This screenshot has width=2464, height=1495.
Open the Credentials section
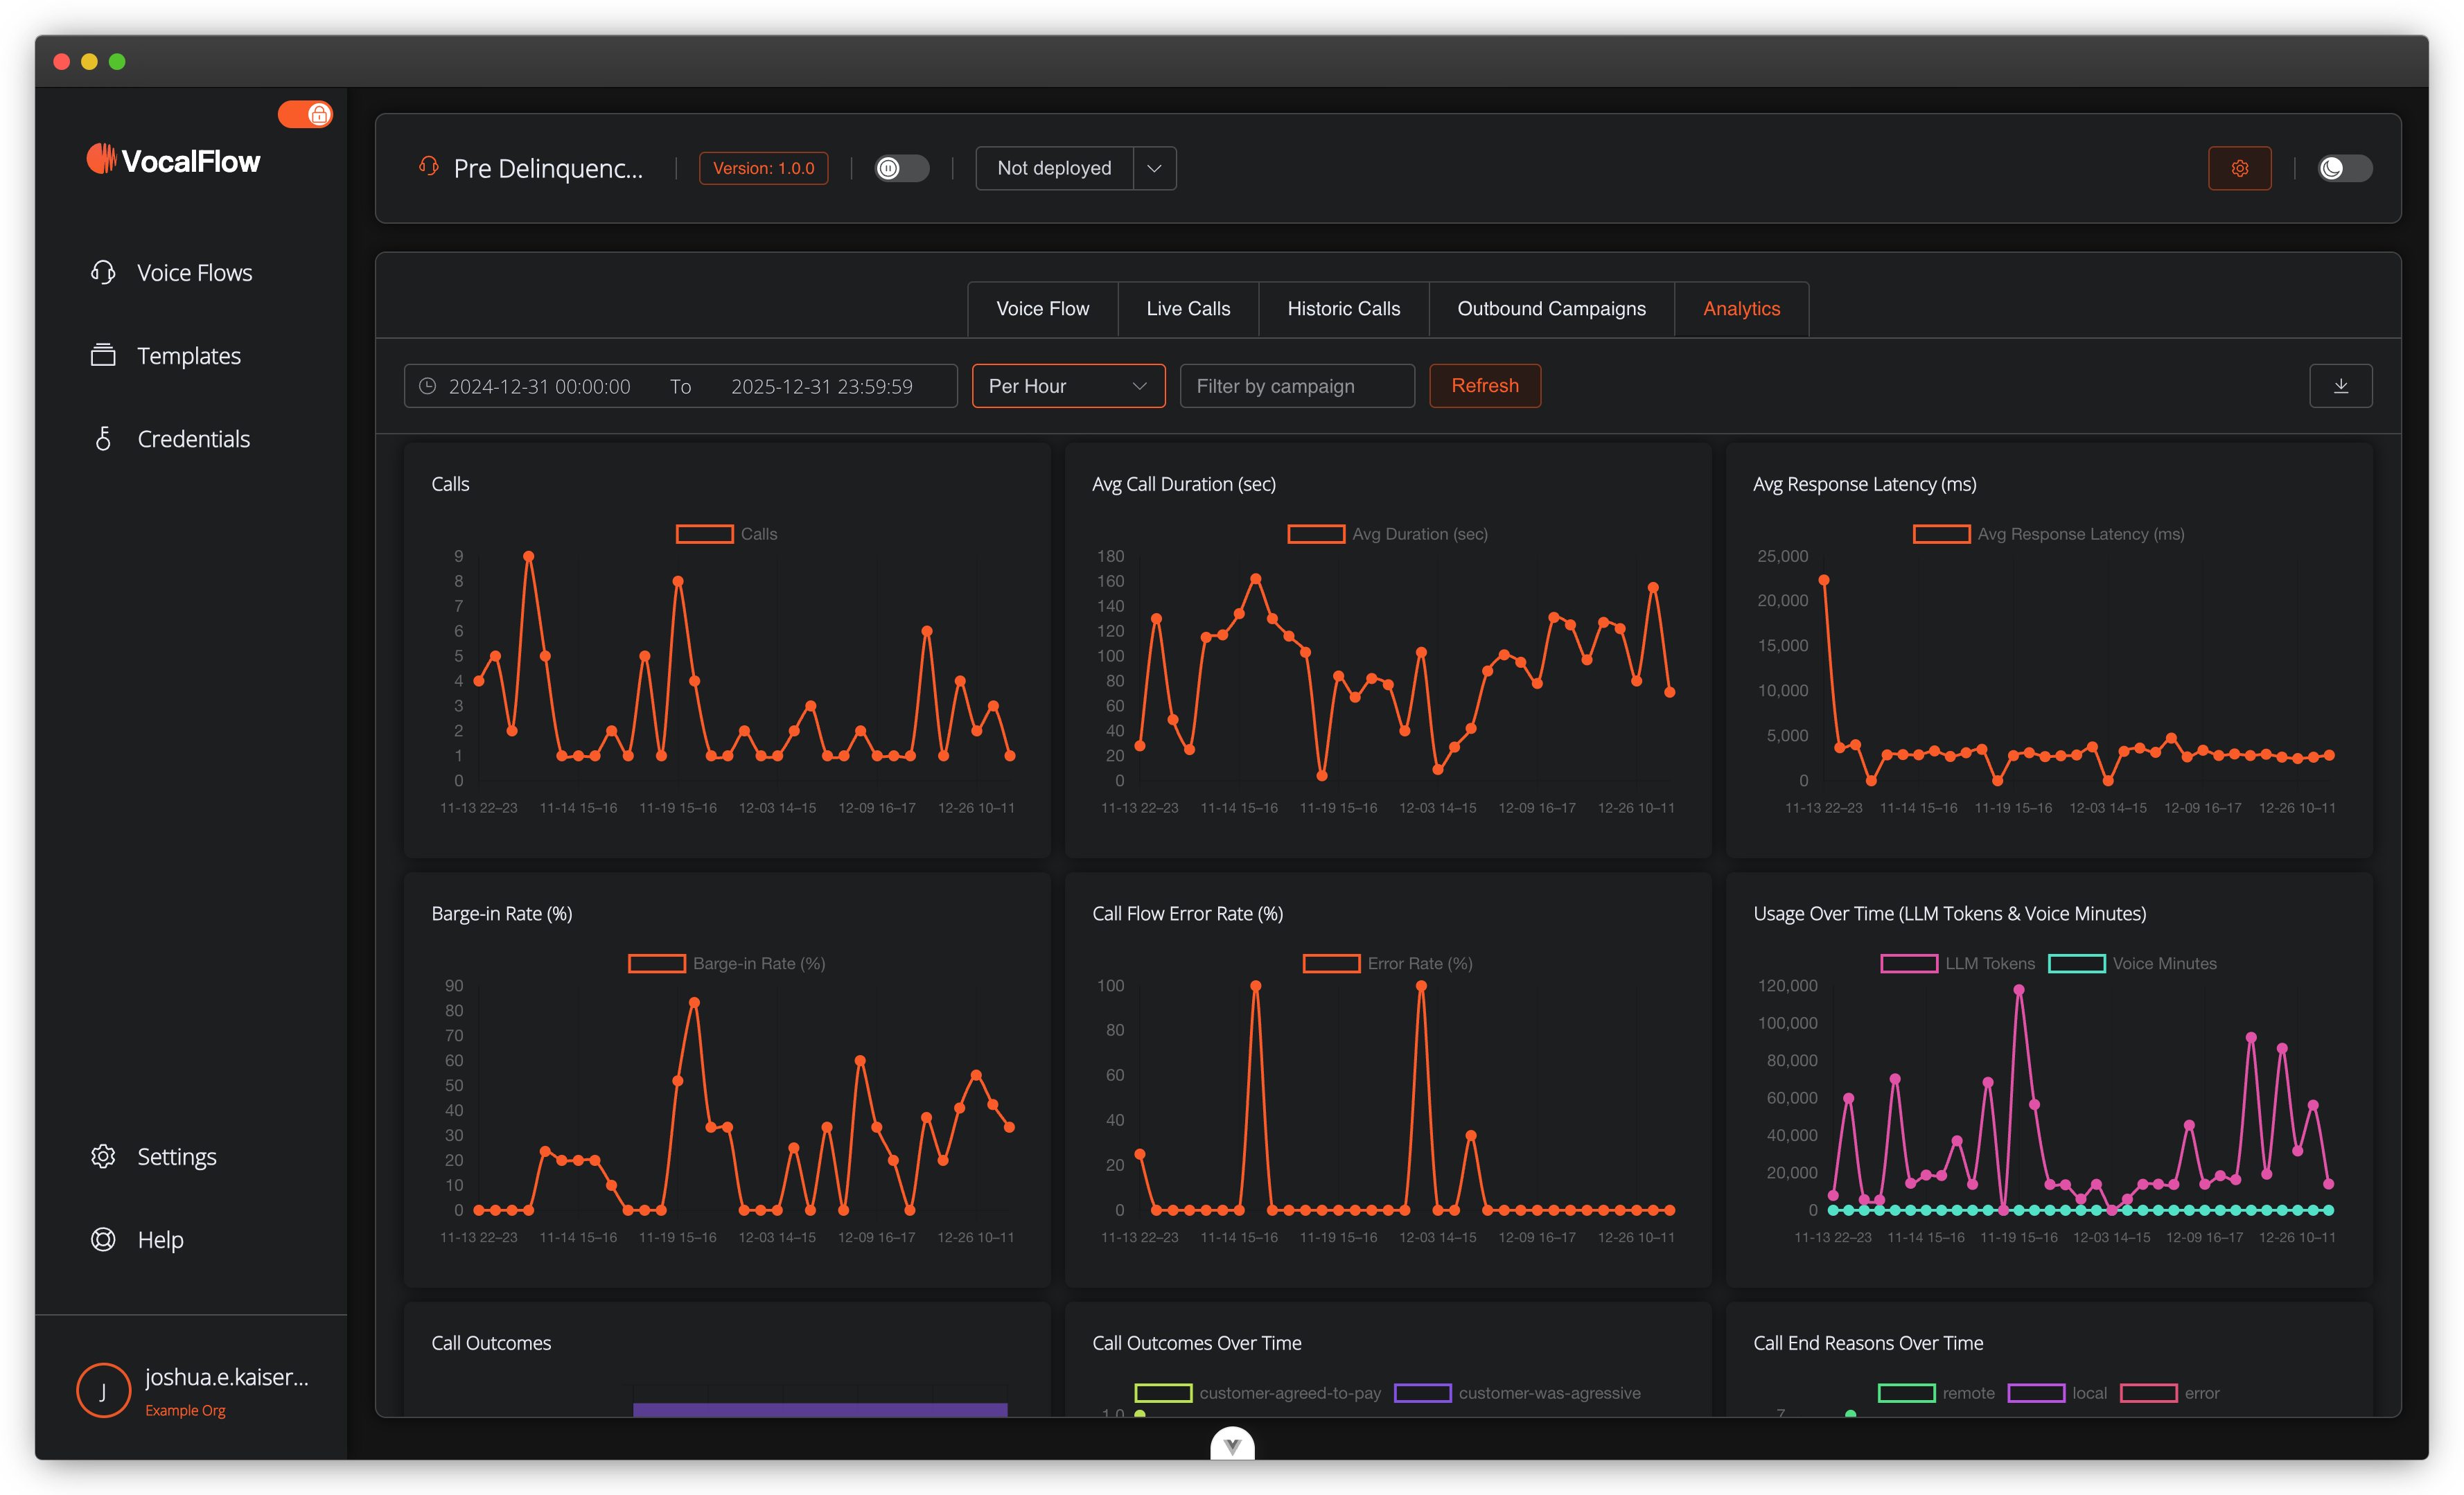pos(193,438)
